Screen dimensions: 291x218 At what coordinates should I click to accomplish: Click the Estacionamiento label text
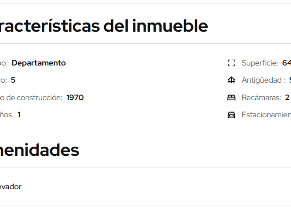266,115
